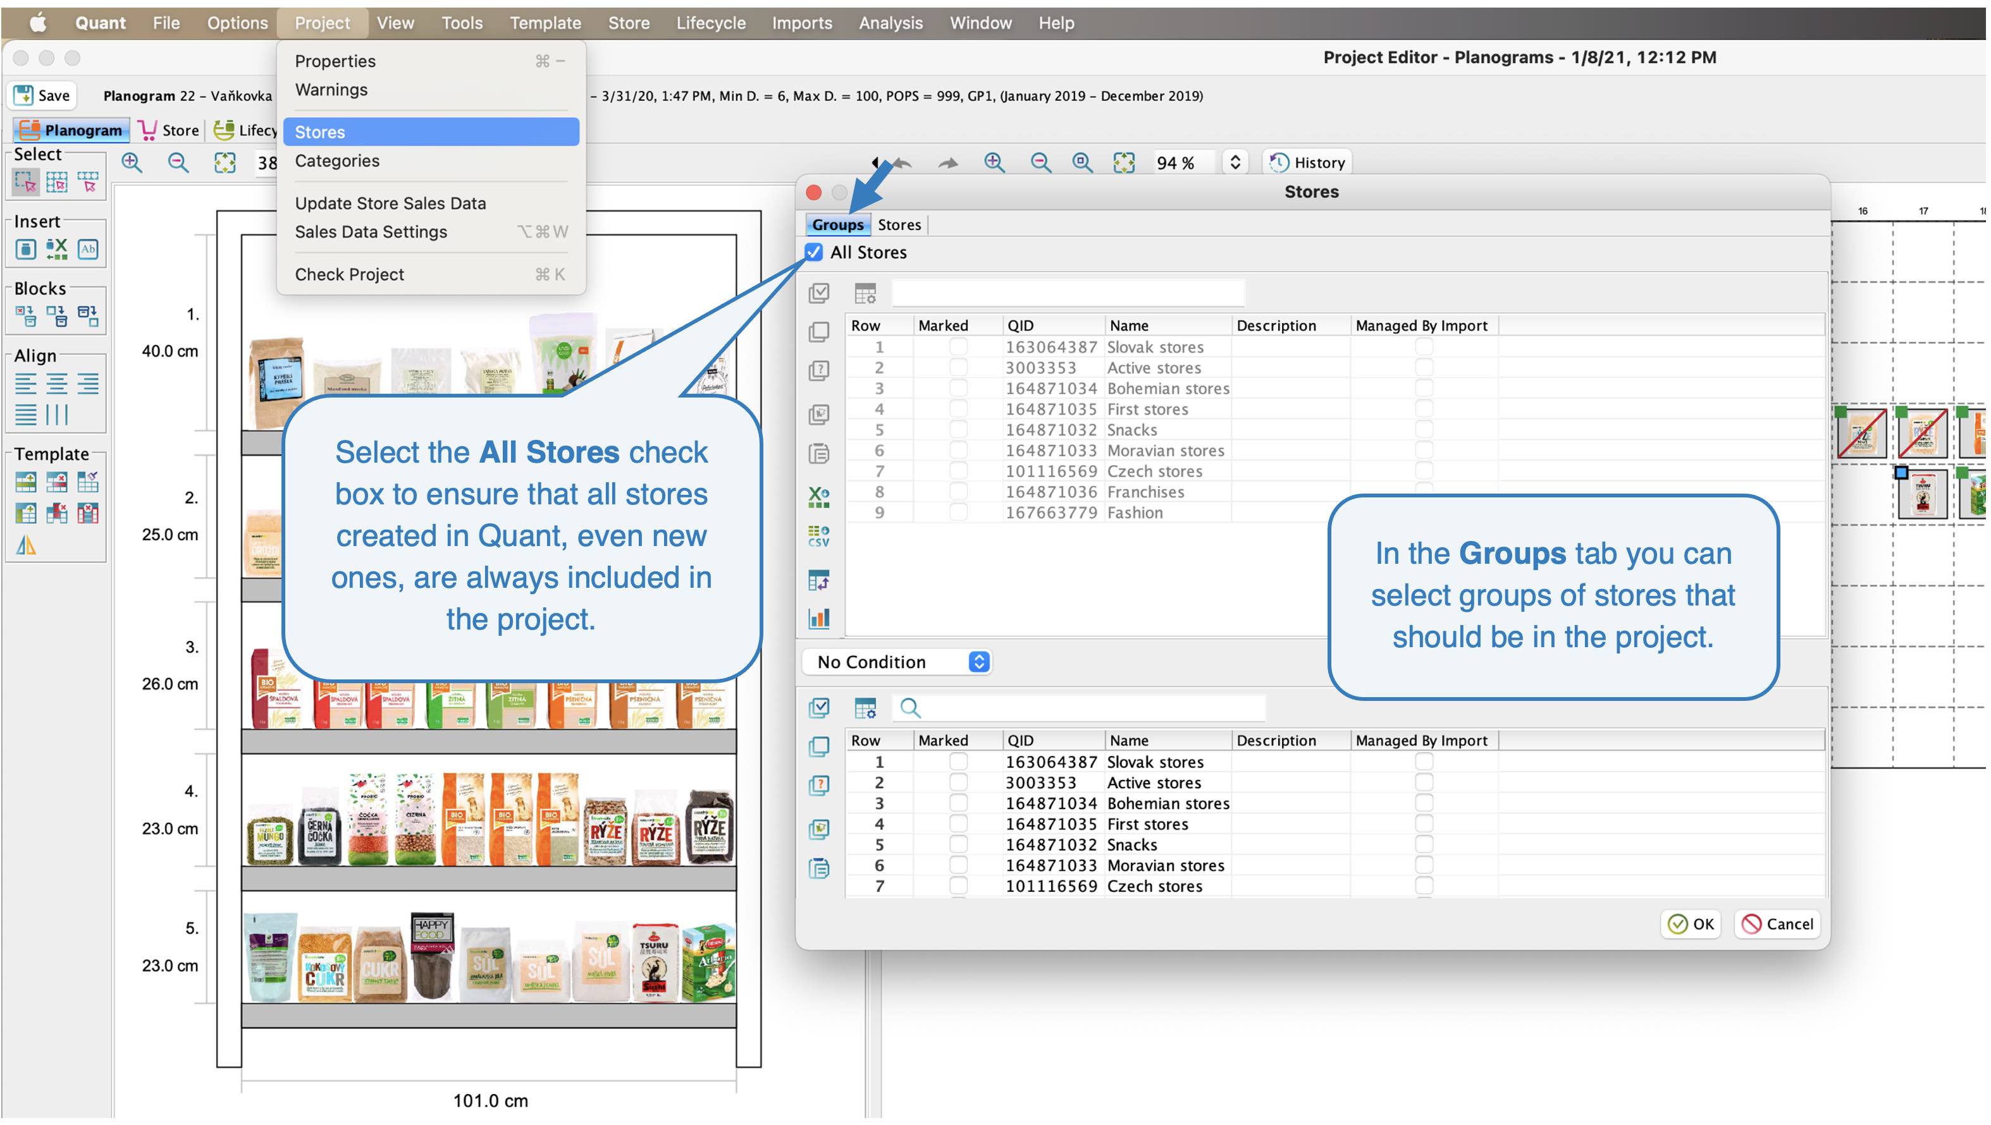Toggle the All Stores checkbox
The height and width of the screenshot is (1125, 1991).
tap(813, 252)
